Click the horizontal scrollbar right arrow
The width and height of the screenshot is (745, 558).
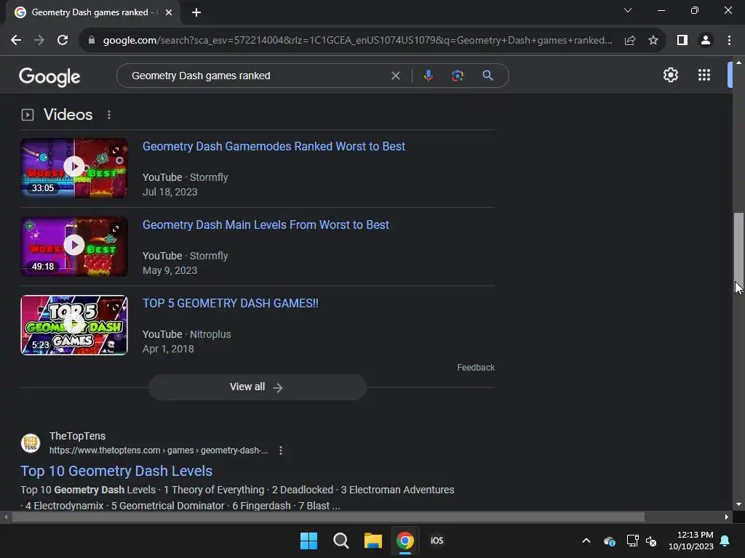(x=727, y=517)
